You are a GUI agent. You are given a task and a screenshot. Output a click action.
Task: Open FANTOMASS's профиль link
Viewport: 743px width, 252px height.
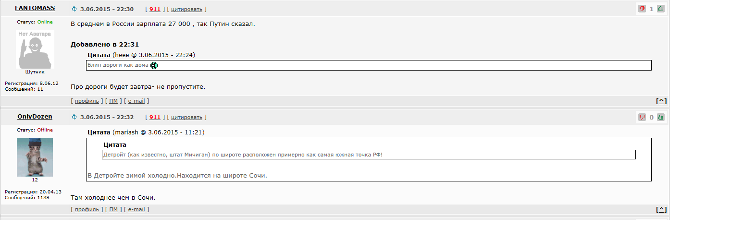click(87, 101)
